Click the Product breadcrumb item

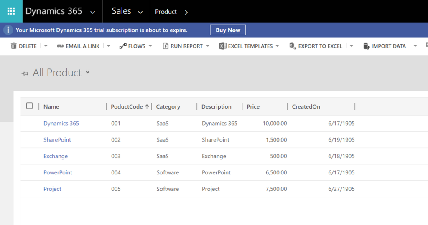(x=166, y=12)
